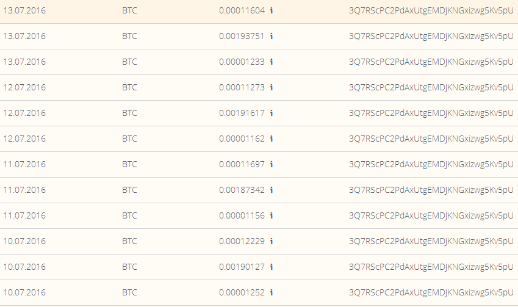Click info icon next to 0.00193751
Viewport: 518px width, 307px height.
coord(272,36)
